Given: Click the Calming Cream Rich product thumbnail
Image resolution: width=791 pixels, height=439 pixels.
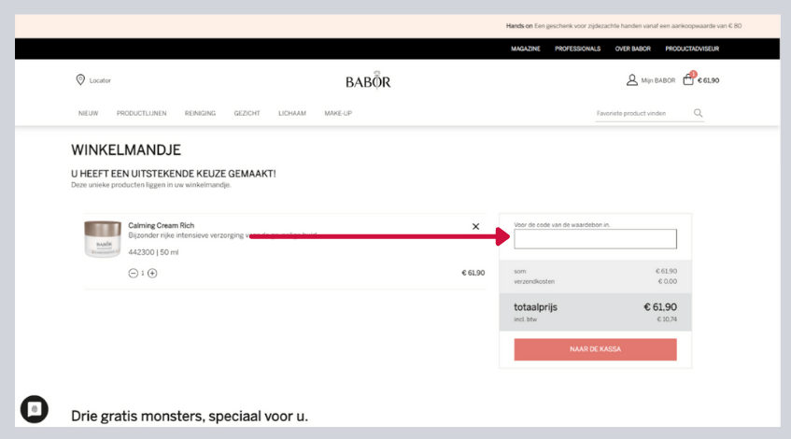Looking at the screenshot, I should [103, 239].
